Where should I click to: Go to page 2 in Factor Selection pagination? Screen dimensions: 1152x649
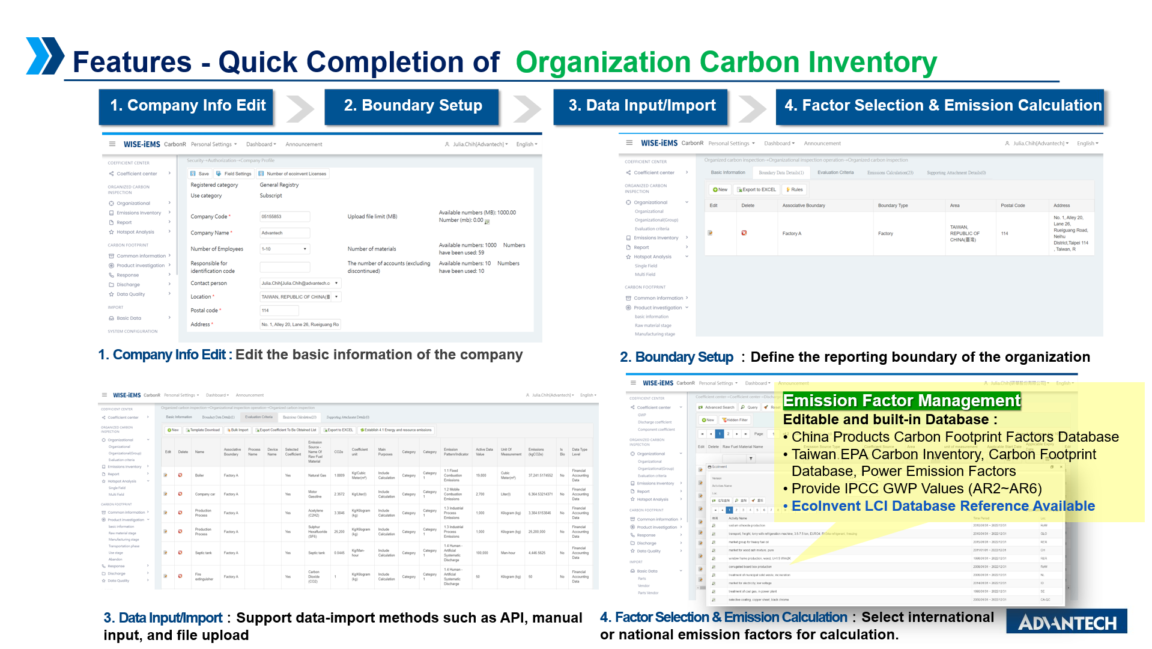(x=728, y=433)
